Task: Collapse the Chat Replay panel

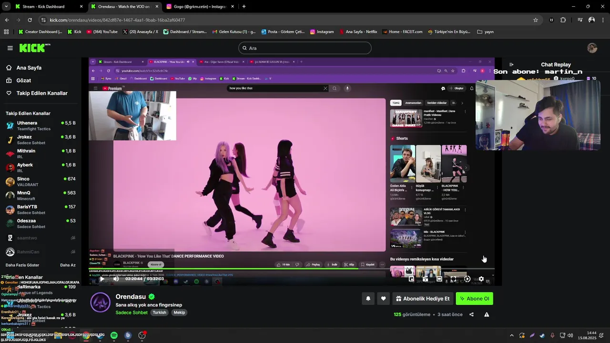Action: 511,65
